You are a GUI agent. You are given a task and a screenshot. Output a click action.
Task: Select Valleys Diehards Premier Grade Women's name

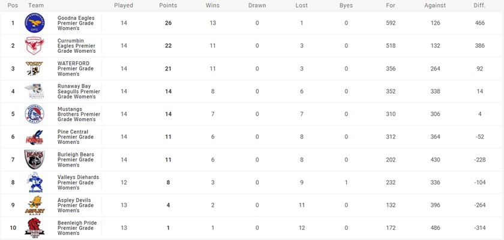pos(78,182)
